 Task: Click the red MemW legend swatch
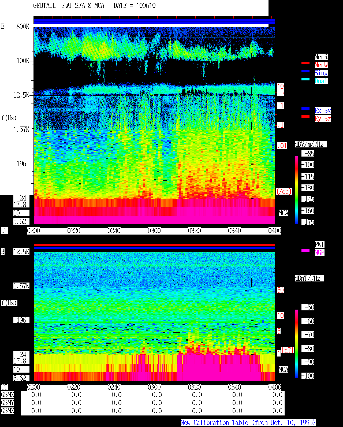(305, 63)
